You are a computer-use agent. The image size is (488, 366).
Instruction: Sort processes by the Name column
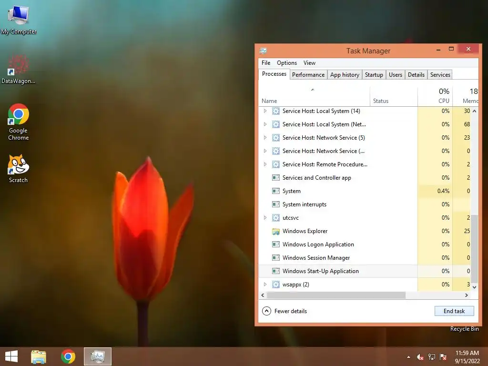click(x=315, y=96)
